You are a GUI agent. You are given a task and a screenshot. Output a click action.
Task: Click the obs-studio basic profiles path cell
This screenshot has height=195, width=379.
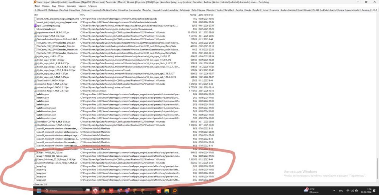click(x=116, y=29)
